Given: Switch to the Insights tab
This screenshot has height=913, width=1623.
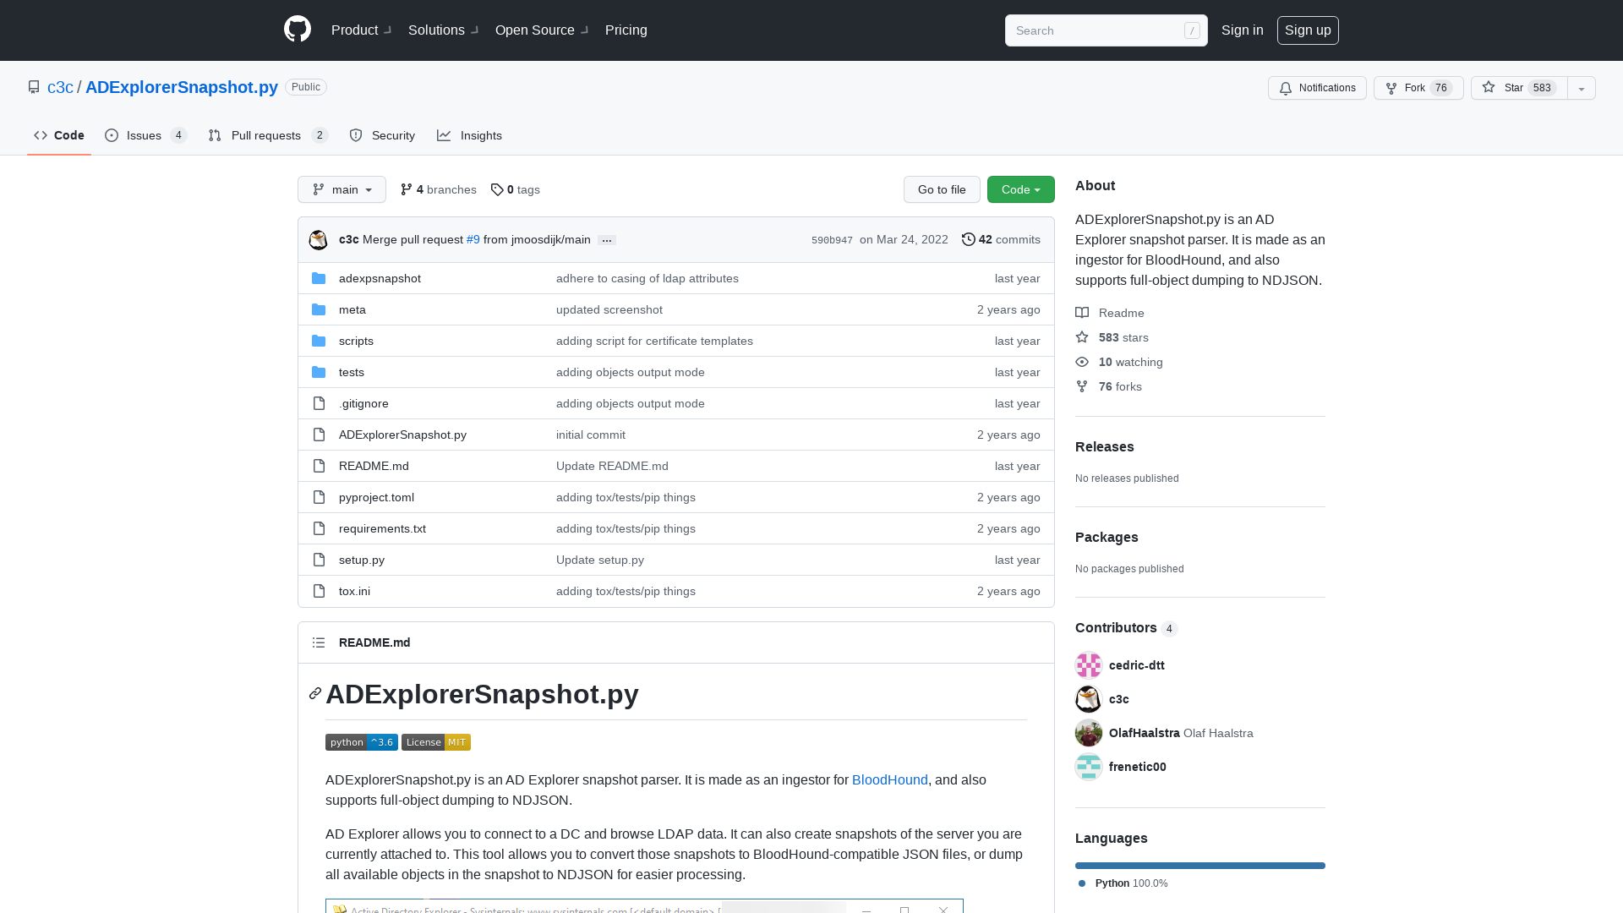Looking at the screenshot, I should (x=470, y=135).
